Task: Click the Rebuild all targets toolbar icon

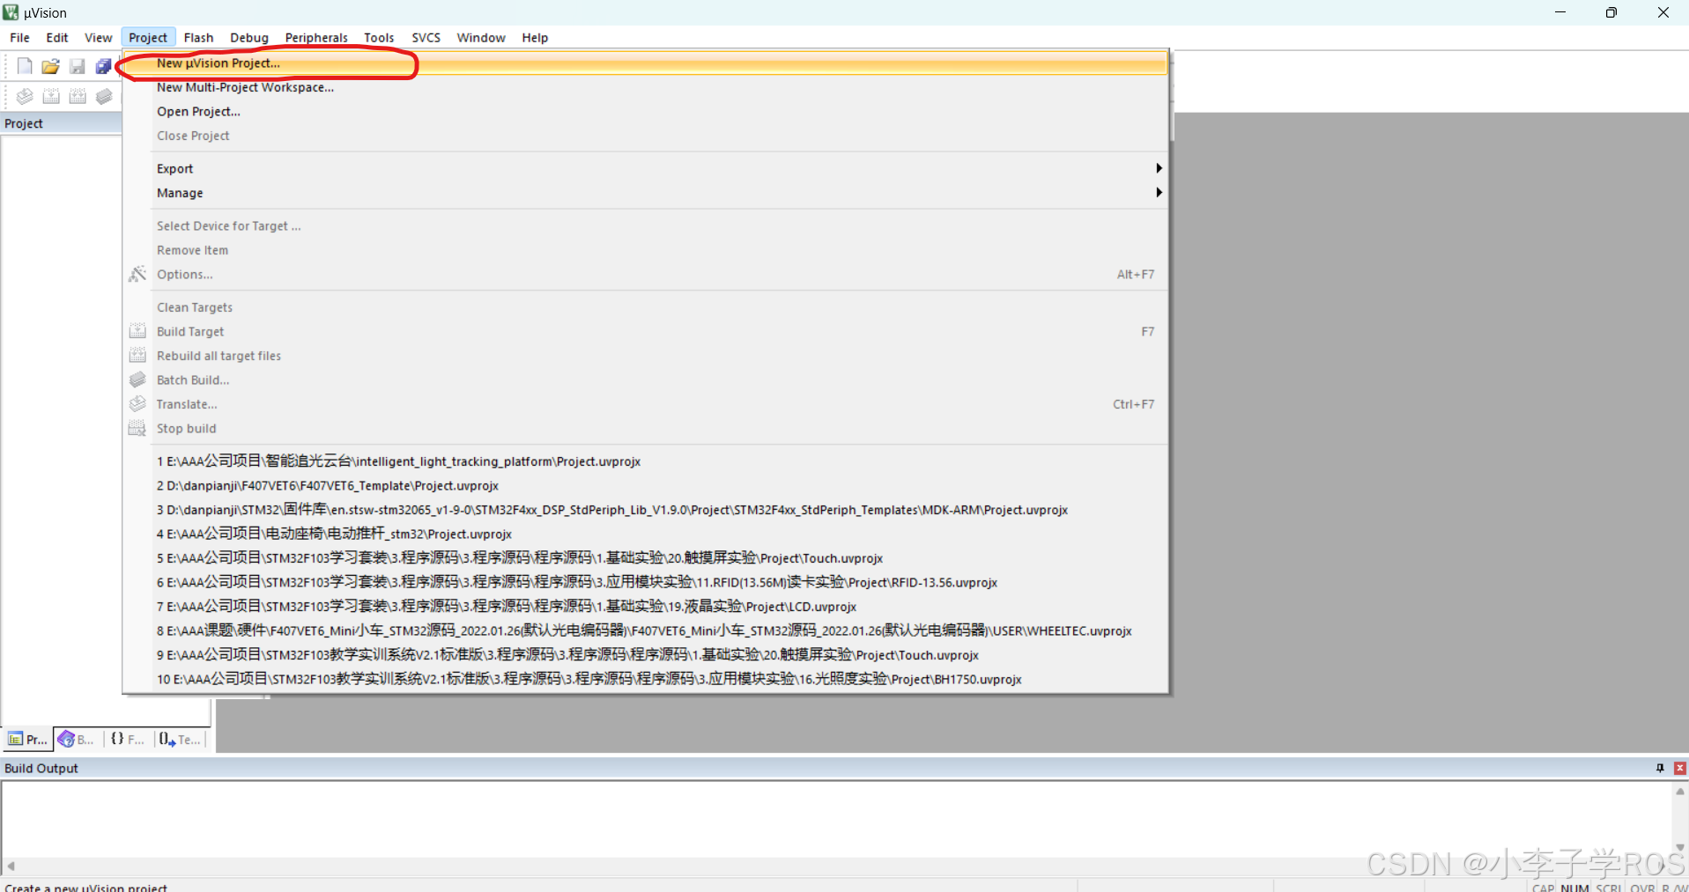Action: pos(78,96)
